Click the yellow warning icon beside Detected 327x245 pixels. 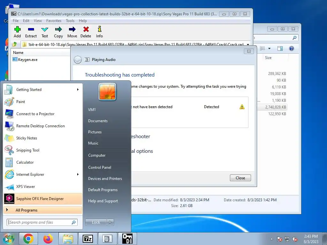(242, 107)
